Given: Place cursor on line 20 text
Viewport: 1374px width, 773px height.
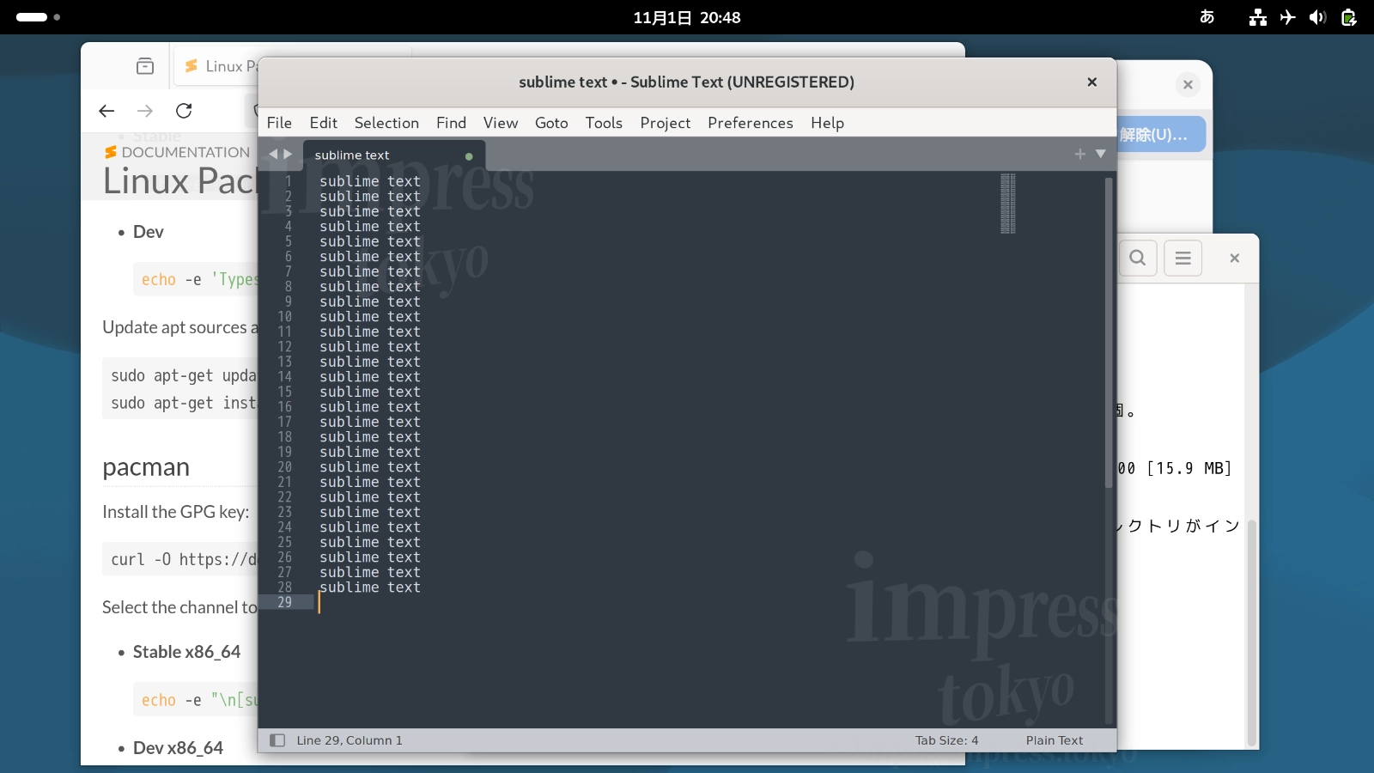Looking at the screenshot, I should [x=370, y=467].
